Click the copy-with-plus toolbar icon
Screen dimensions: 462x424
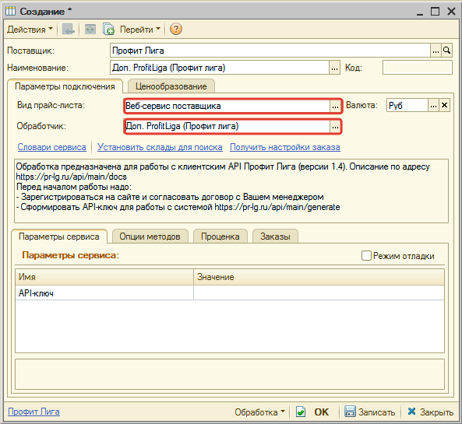click(x=108, y=29)
